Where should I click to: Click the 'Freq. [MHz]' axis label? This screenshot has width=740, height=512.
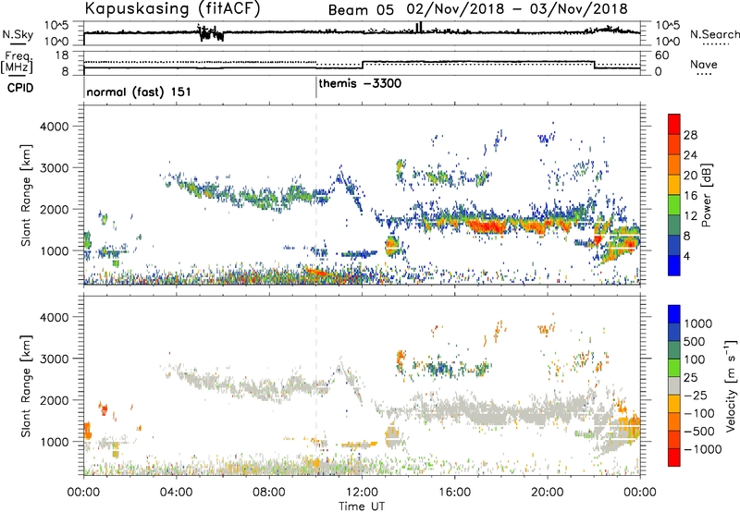pos(18,62)
